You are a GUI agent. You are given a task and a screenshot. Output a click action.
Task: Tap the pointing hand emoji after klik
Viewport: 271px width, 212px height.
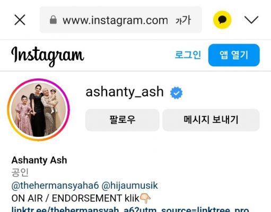tap(145, 198)
